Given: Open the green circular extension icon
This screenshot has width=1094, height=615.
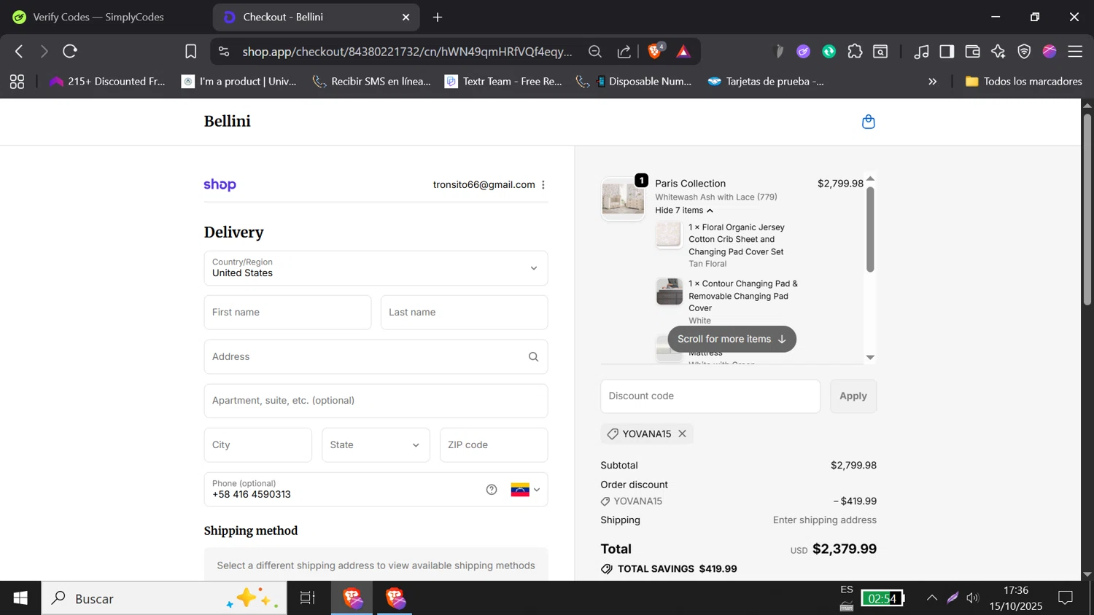Looking at the screenshot, I should [x=829, y=51].
